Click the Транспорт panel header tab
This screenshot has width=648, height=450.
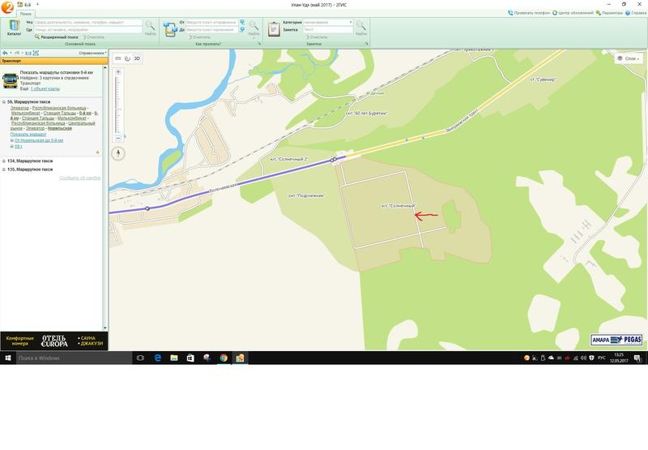click(53, 61)
